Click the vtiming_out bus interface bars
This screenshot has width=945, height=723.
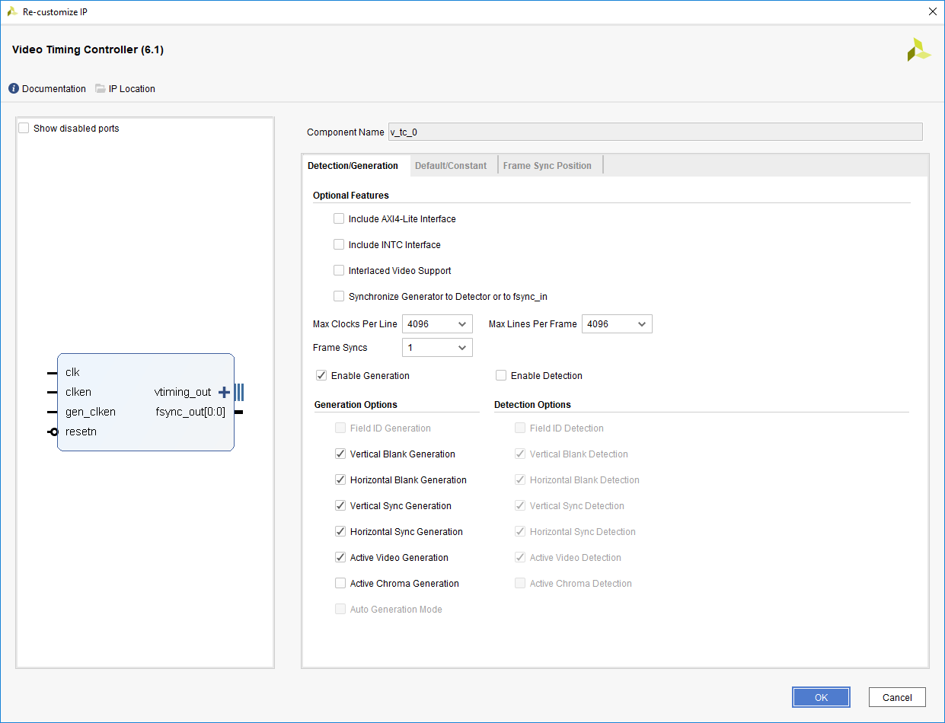click(239, 392)
